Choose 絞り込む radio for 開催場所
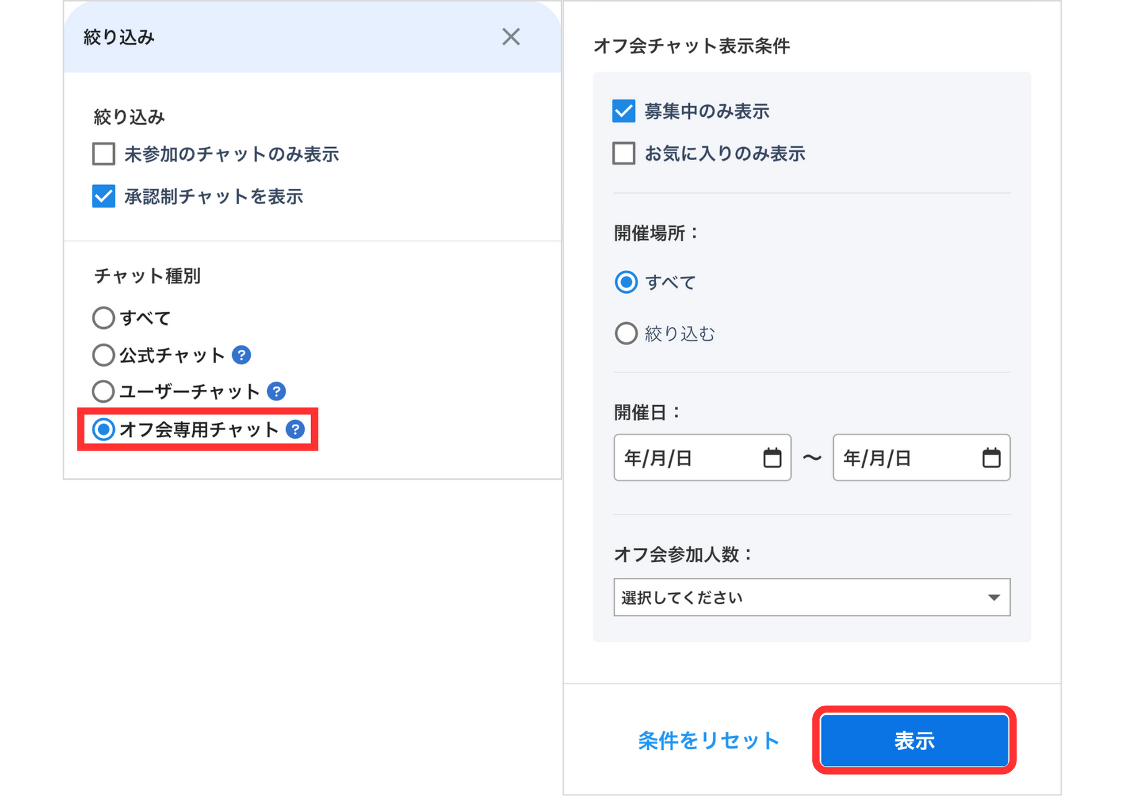The width and height of the screenshot is (1125, 800). coord(626,333)
